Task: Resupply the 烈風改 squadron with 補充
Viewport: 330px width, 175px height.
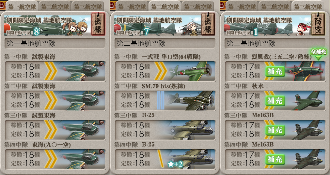Action: (275, 72)
